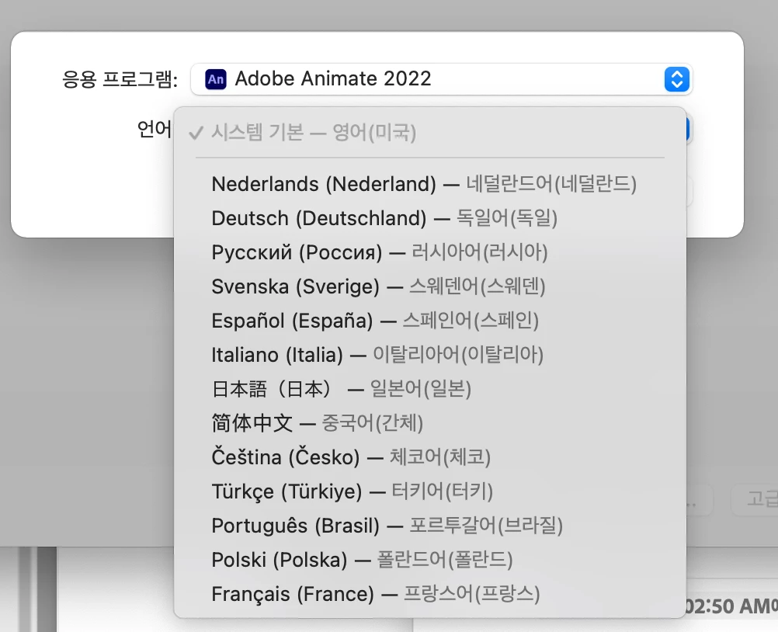Screen dimensions: 778x632
Task: Choose Русский (Россия) from the language list
Action: point(429,252)
